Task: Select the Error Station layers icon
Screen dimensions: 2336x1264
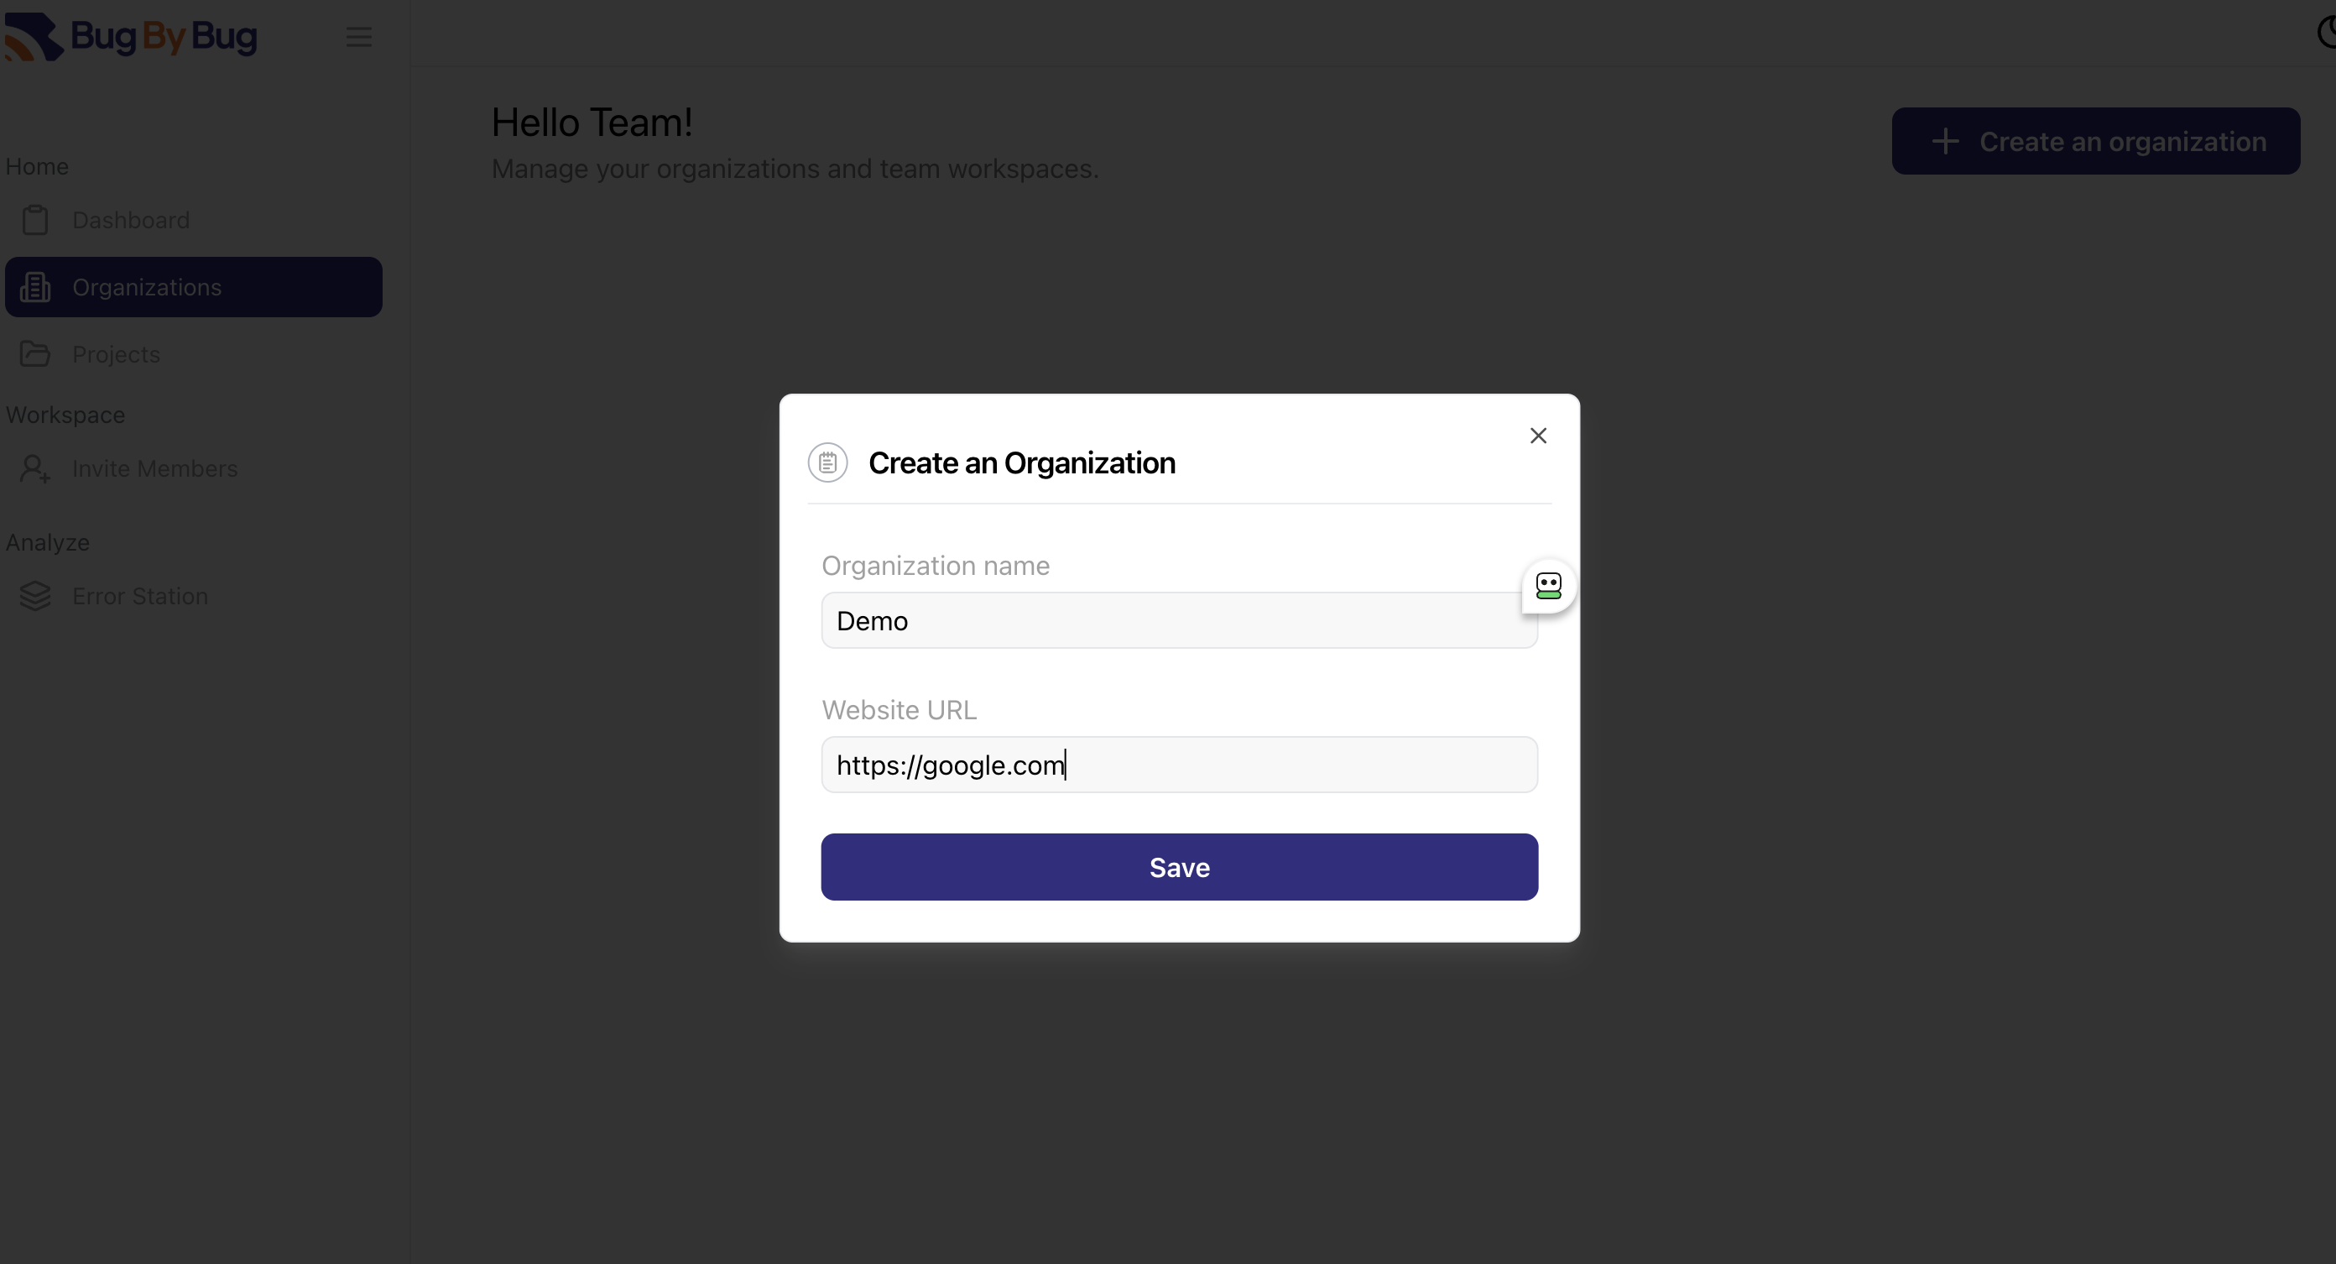Action: click(x=35, y=596)
